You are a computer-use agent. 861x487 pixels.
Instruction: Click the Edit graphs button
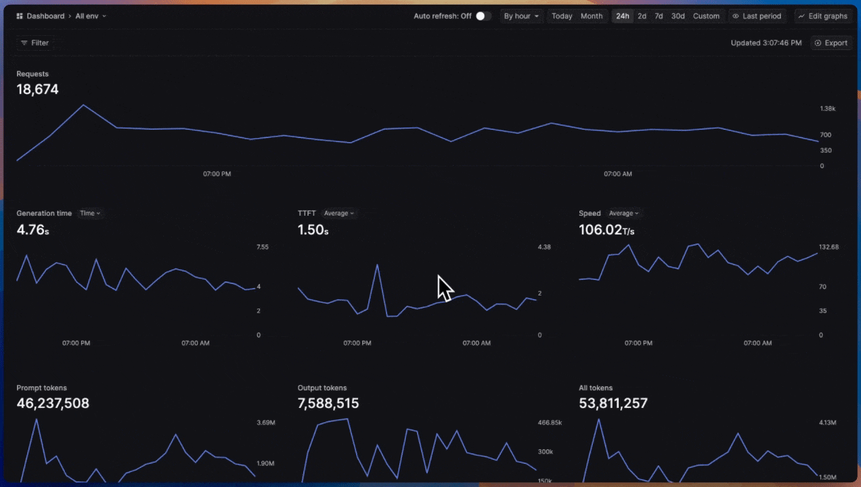[822, 16]
